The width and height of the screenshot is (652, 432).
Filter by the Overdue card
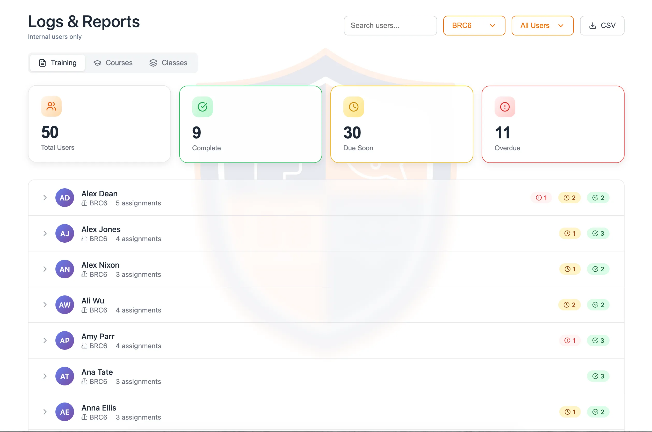tap(553, 124)
